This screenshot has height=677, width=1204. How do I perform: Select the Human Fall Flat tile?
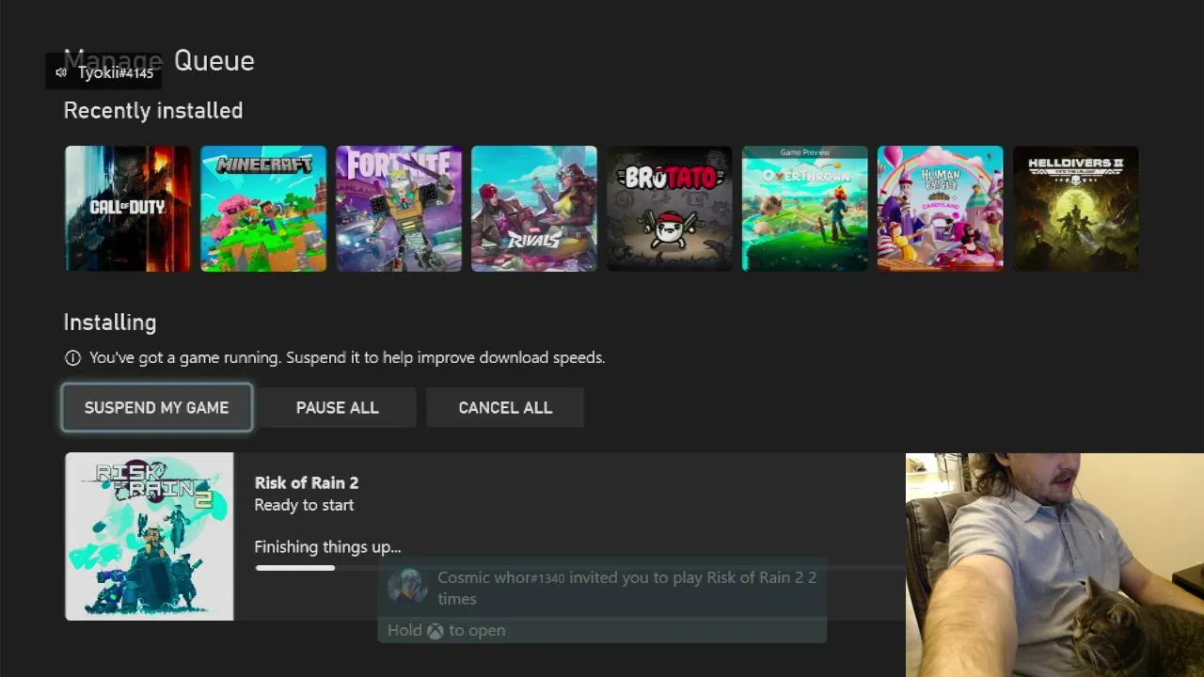coord(941,209)
